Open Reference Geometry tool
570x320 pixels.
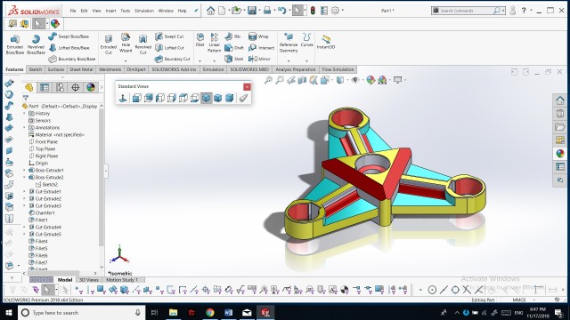pyautogui.click(x=289, y=42)
